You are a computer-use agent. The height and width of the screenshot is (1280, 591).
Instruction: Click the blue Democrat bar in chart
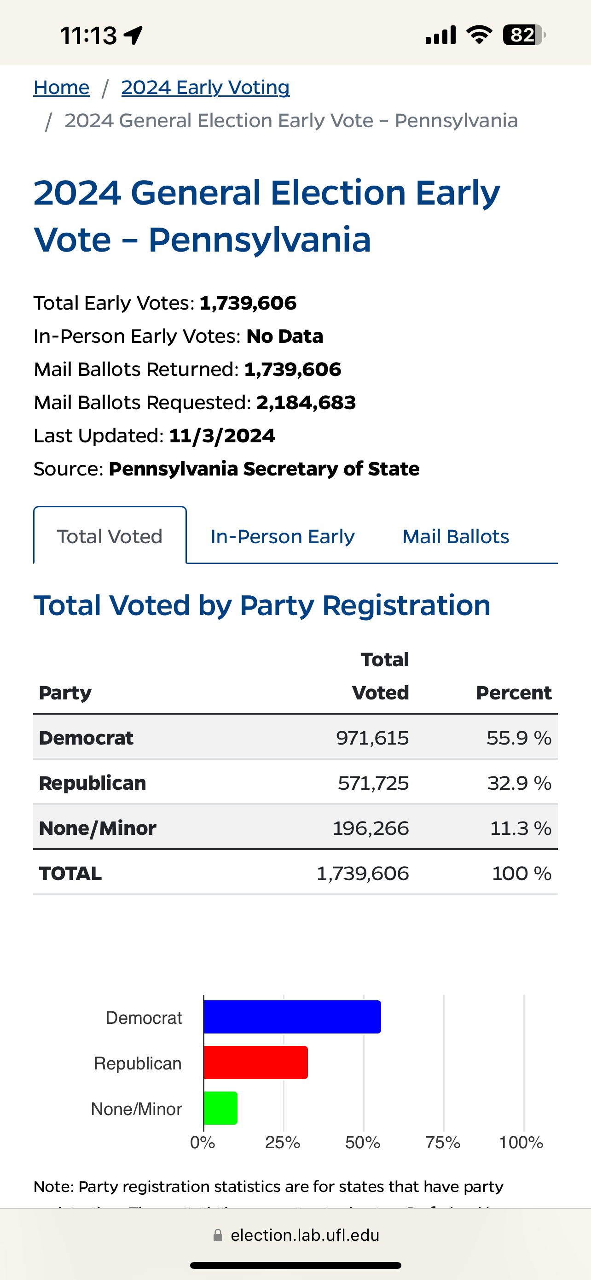(x=292, y=1017)
